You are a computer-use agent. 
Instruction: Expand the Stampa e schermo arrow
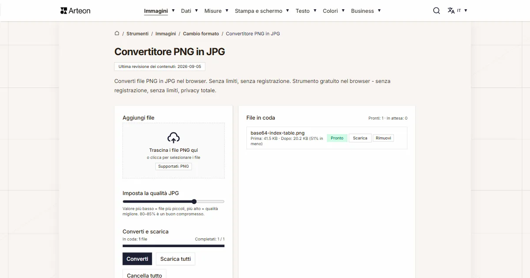click(x=288, y=10)
